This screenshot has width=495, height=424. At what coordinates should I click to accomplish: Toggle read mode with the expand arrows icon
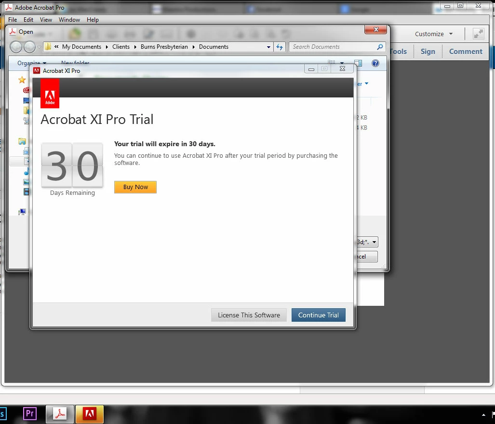click(x=478, y=34)
